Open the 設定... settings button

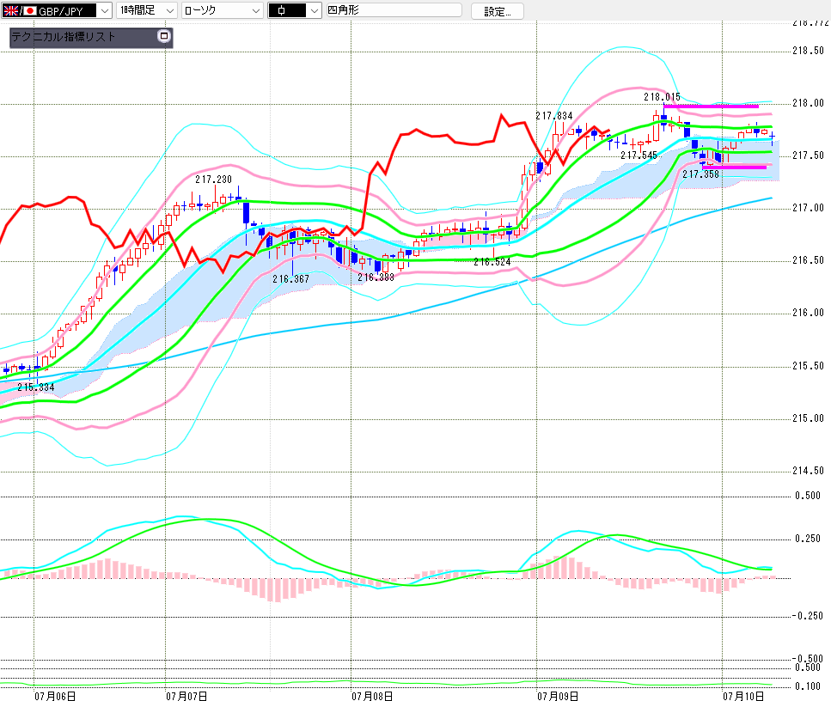497,12
